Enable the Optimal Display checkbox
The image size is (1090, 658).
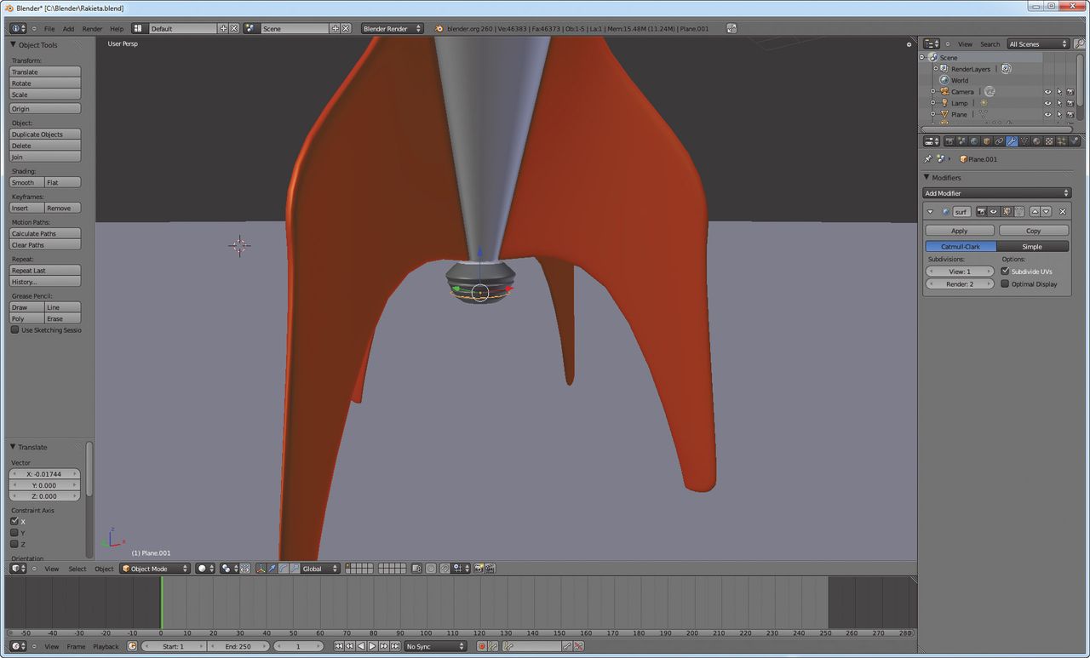1005,283
